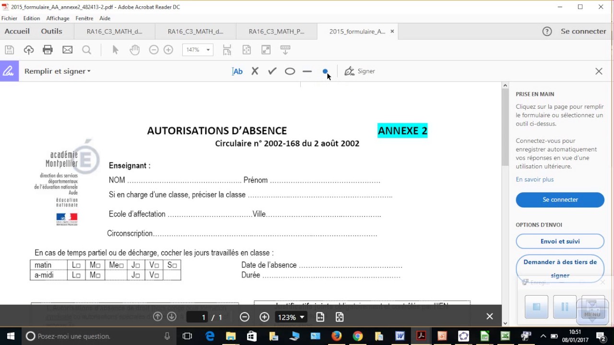614x345 pixels.
Task: Open the En savoir plus link
Action: tap(534, 179)
